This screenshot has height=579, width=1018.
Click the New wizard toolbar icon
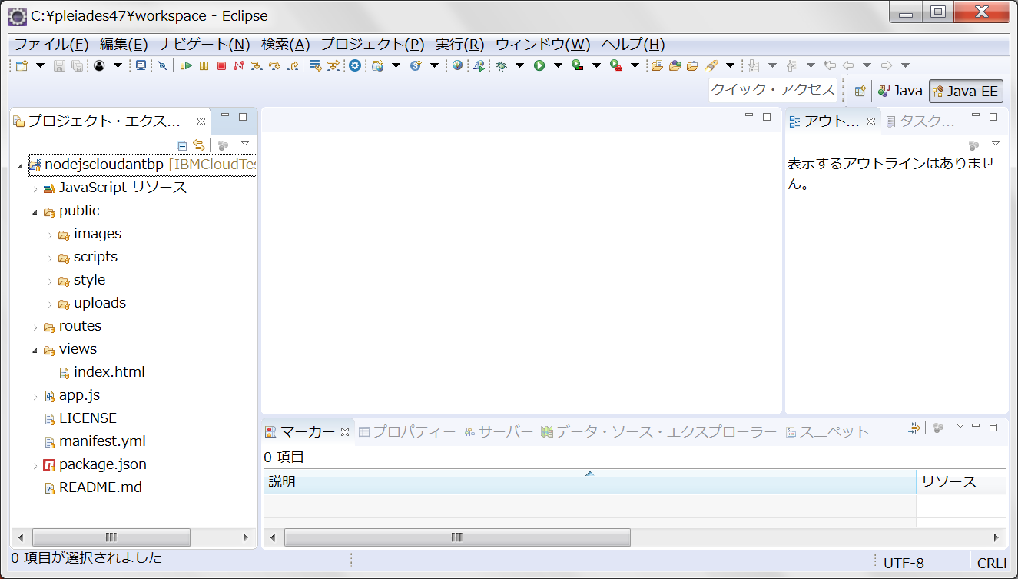click(22, 65)
